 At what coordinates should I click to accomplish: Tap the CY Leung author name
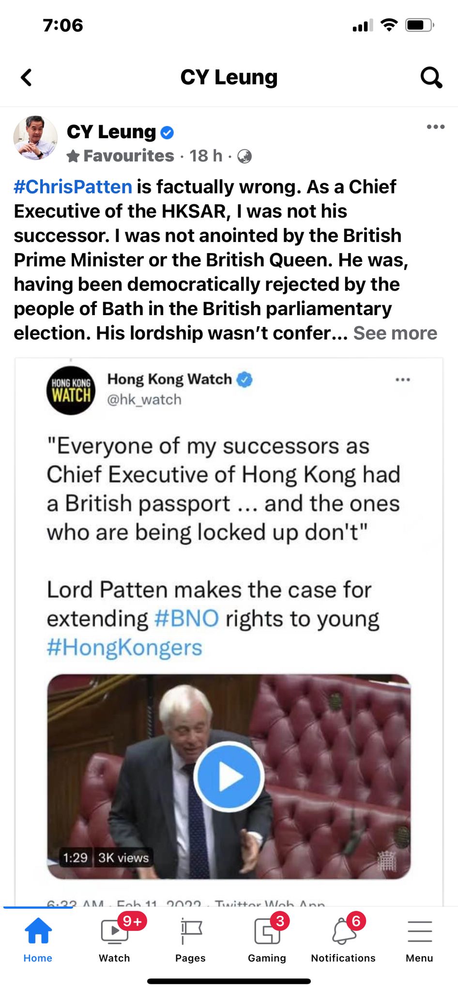coord(111,132)
